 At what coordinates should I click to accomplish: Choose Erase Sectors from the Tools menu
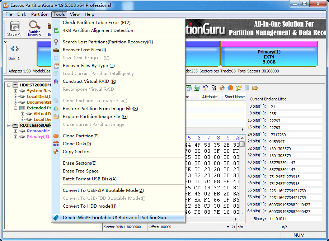tap(118, 163)
